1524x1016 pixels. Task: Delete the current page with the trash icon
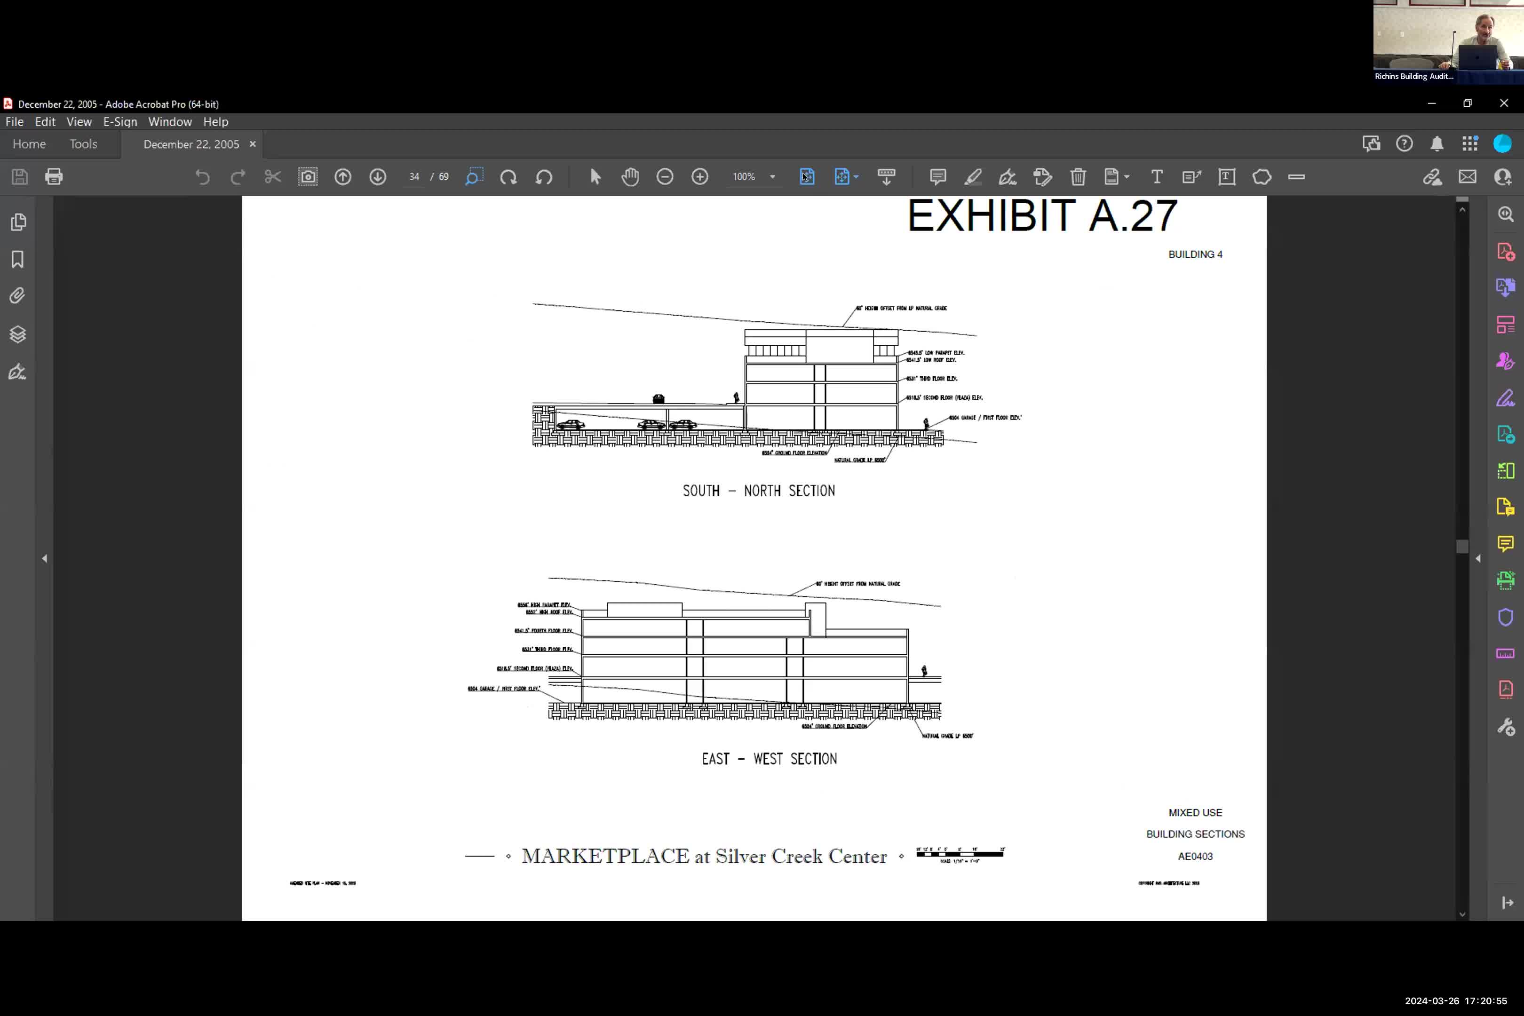pos(1078,176)
